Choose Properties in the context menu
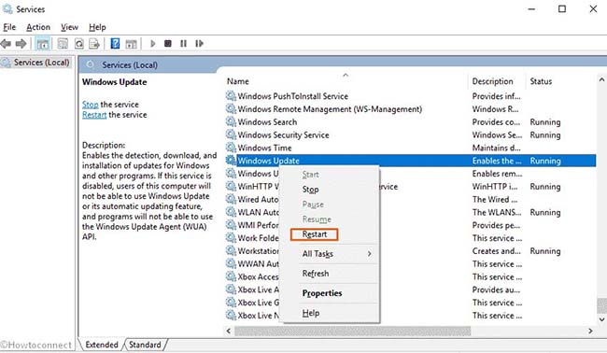 tap(322, 293)
